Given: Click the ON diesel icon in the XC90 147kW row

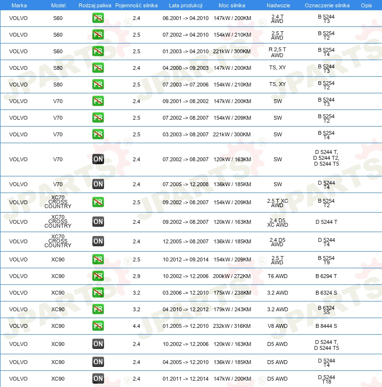Looking at the screenshot, I should tap(98, 379).
